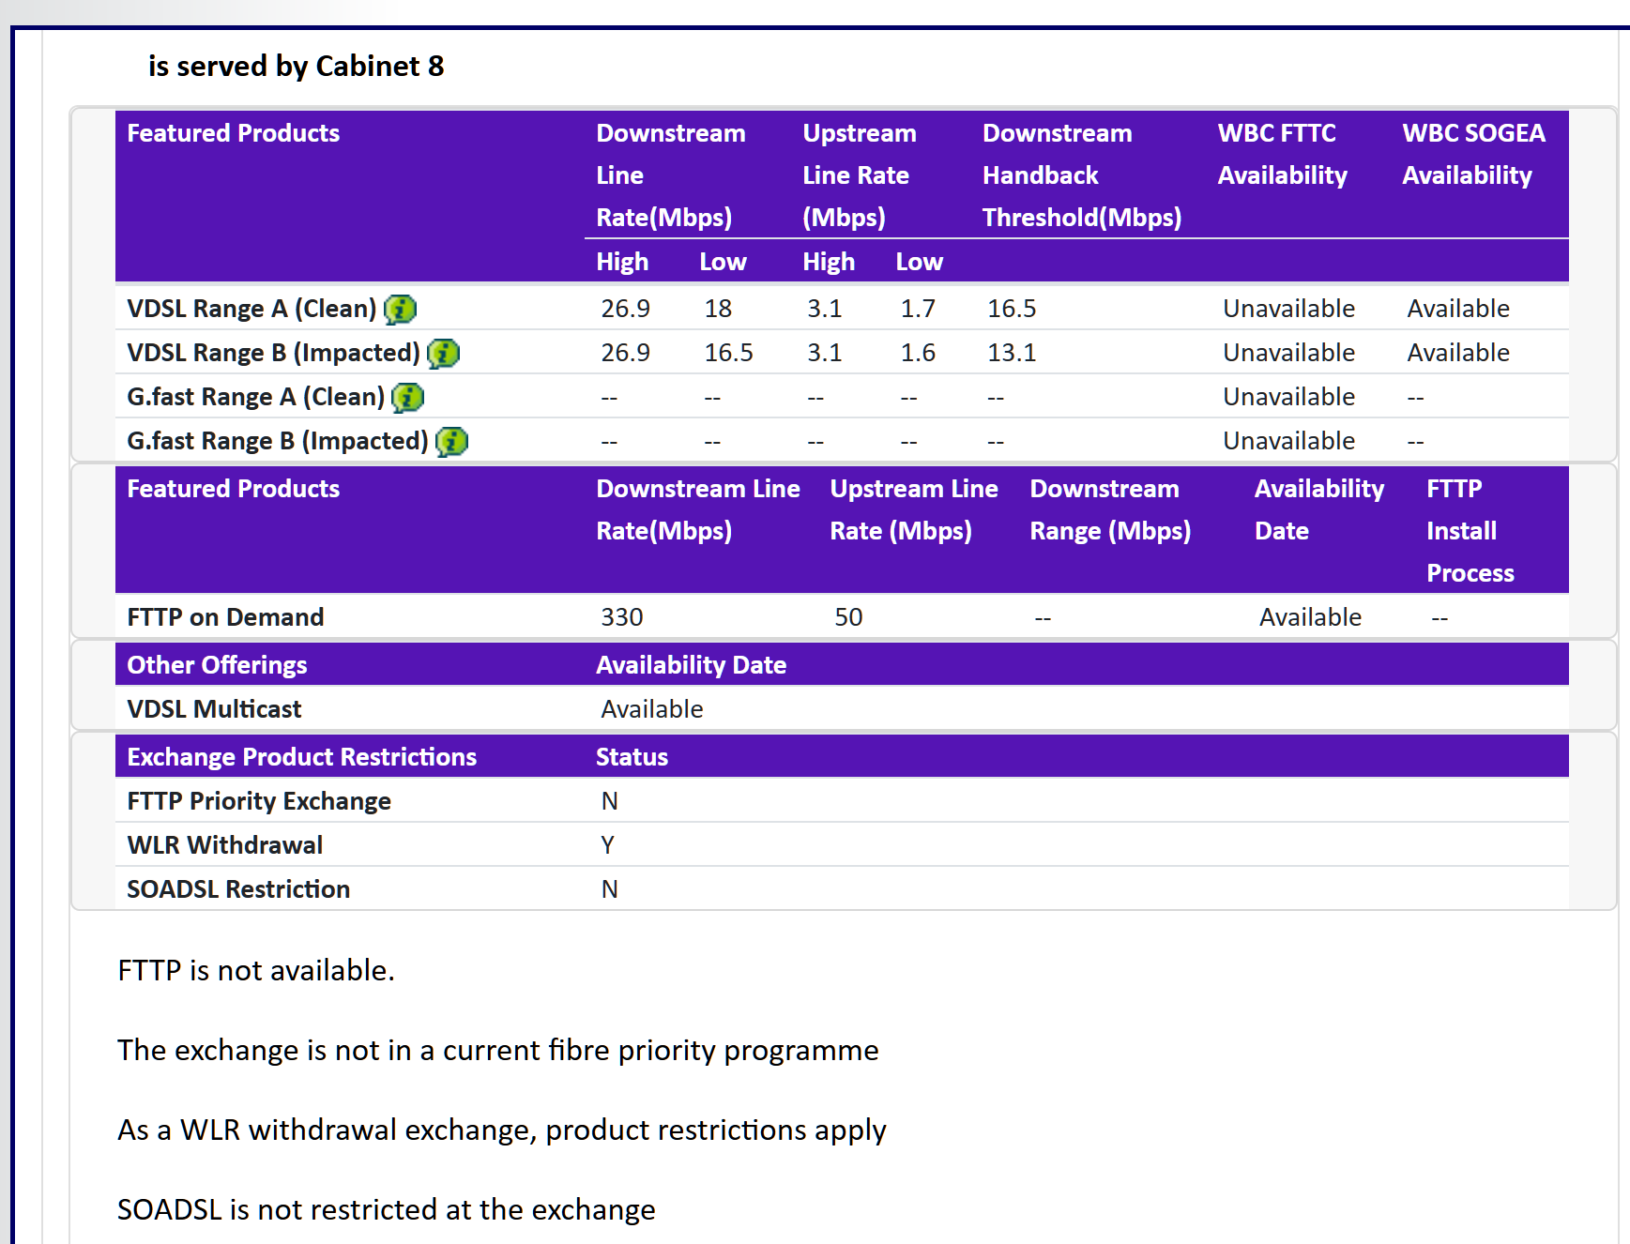1630x1244 pixels.
Task: Click the Downstream Handback Threshold(Mbps) header
Action: pos(1080,175)
